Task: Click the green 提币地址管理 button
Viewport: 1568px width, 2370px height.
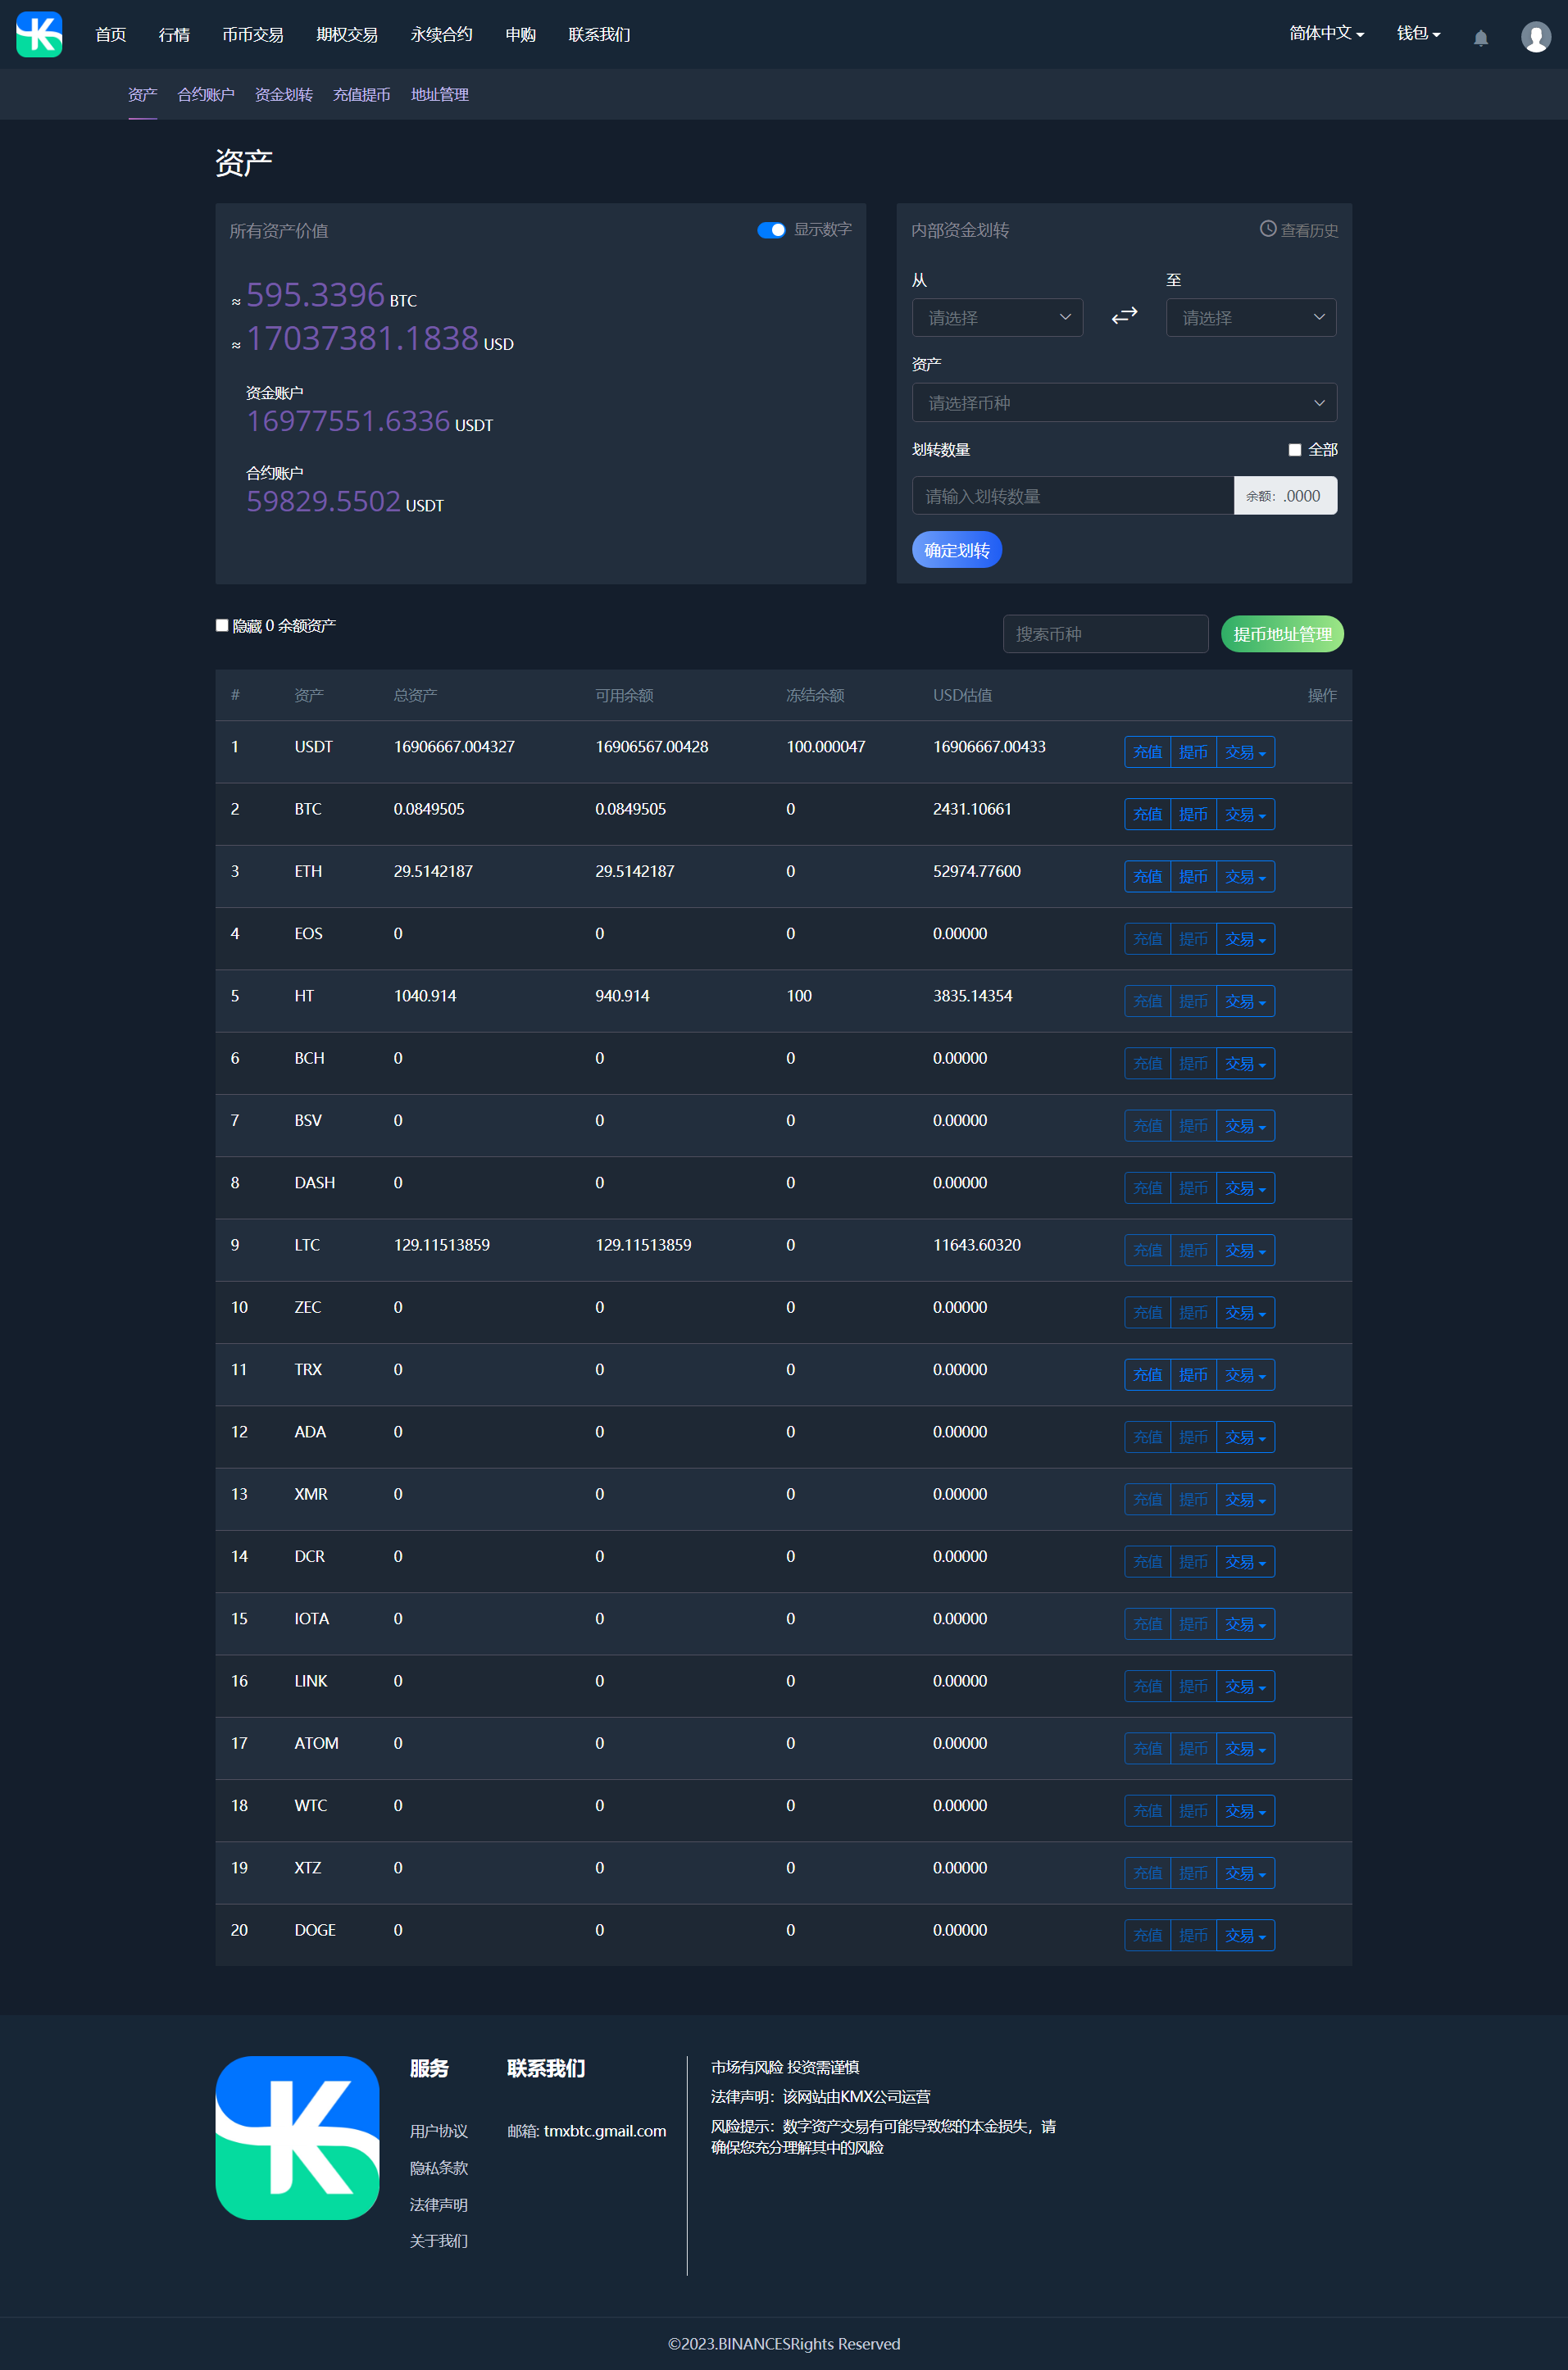Action: (x=1281, y=633)
